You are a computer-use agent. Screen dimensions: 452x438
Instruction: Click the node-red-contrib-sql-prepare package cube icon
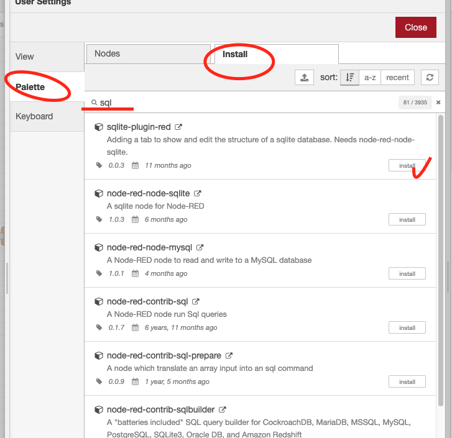tap(99, 355)
